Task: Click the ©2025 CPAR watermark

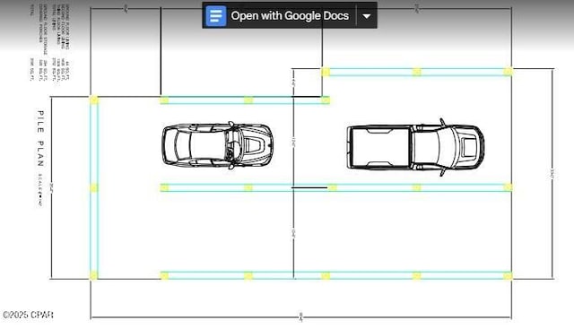Action: tap(28, 315)
